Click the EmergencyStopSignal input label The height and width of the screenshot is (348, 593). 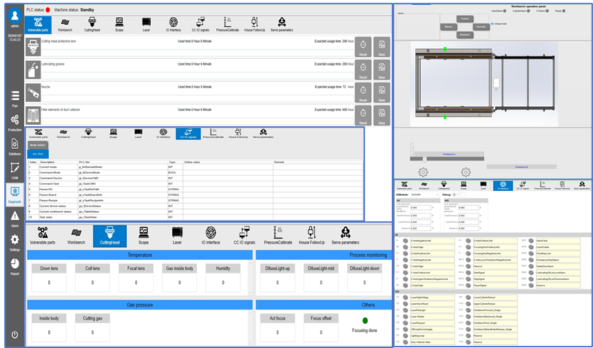558,260
